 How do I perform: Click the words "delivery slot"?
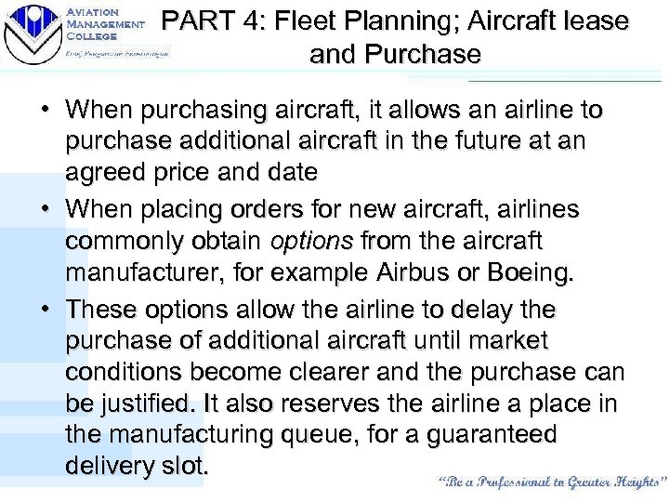click(x=137, y=468)
